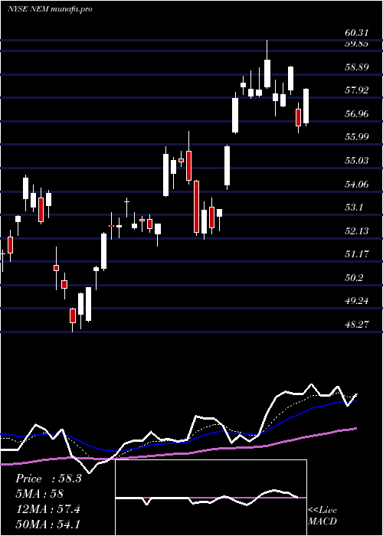
Task: Select the 56.96 price level label
Action: pyautogui.click(x=357, y=114)
